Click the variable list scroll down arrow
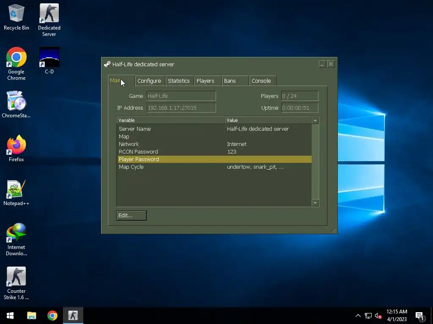 tap(315, 203)
